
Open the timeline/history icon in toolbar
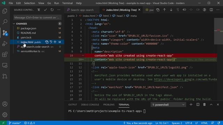coord(205,10)
